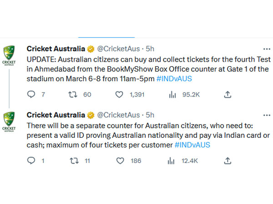Click @CricketAus handle in second tweet
Image resolution: width=273 pixels, height=204 pixels.
[118, 115]
